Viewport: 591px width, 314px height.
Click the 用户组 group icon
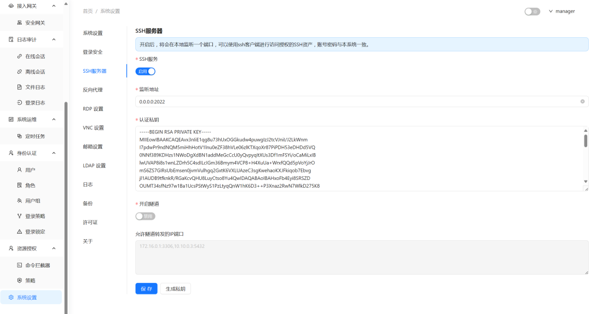click(20, 201)
